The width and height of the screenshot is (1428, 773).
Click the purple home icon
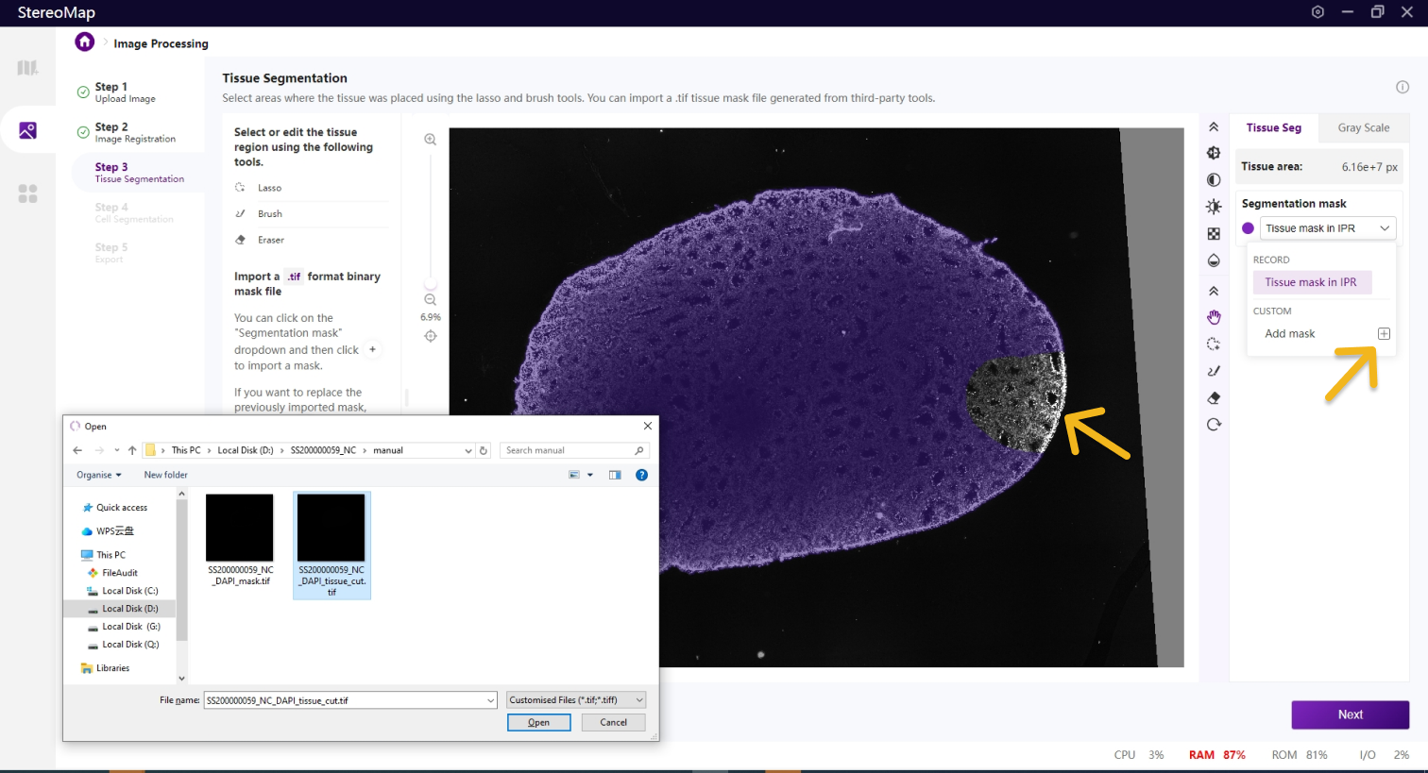pyautogui.click(x=85, y=42)
